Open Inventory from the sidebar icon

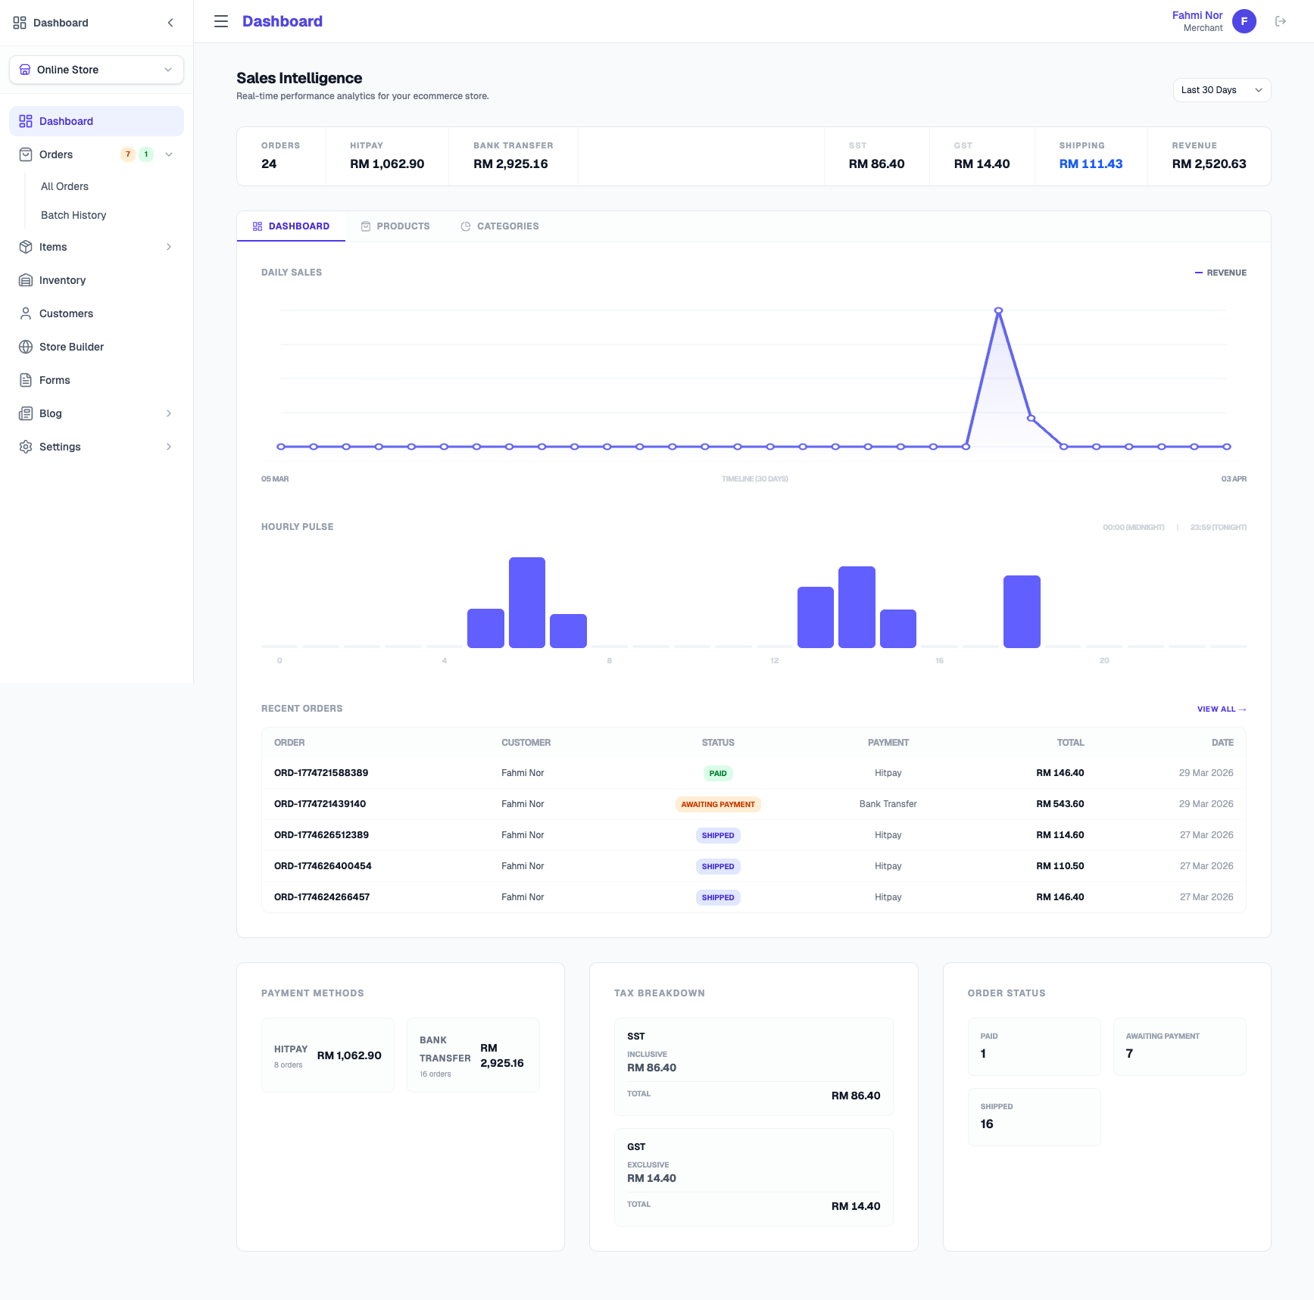click(x=25, y=280)
